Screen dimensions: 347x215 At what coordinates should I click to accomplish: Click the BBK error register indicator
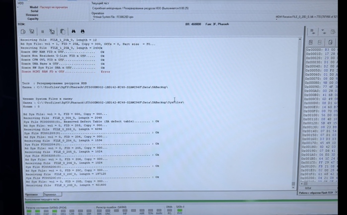pos(99,212)
